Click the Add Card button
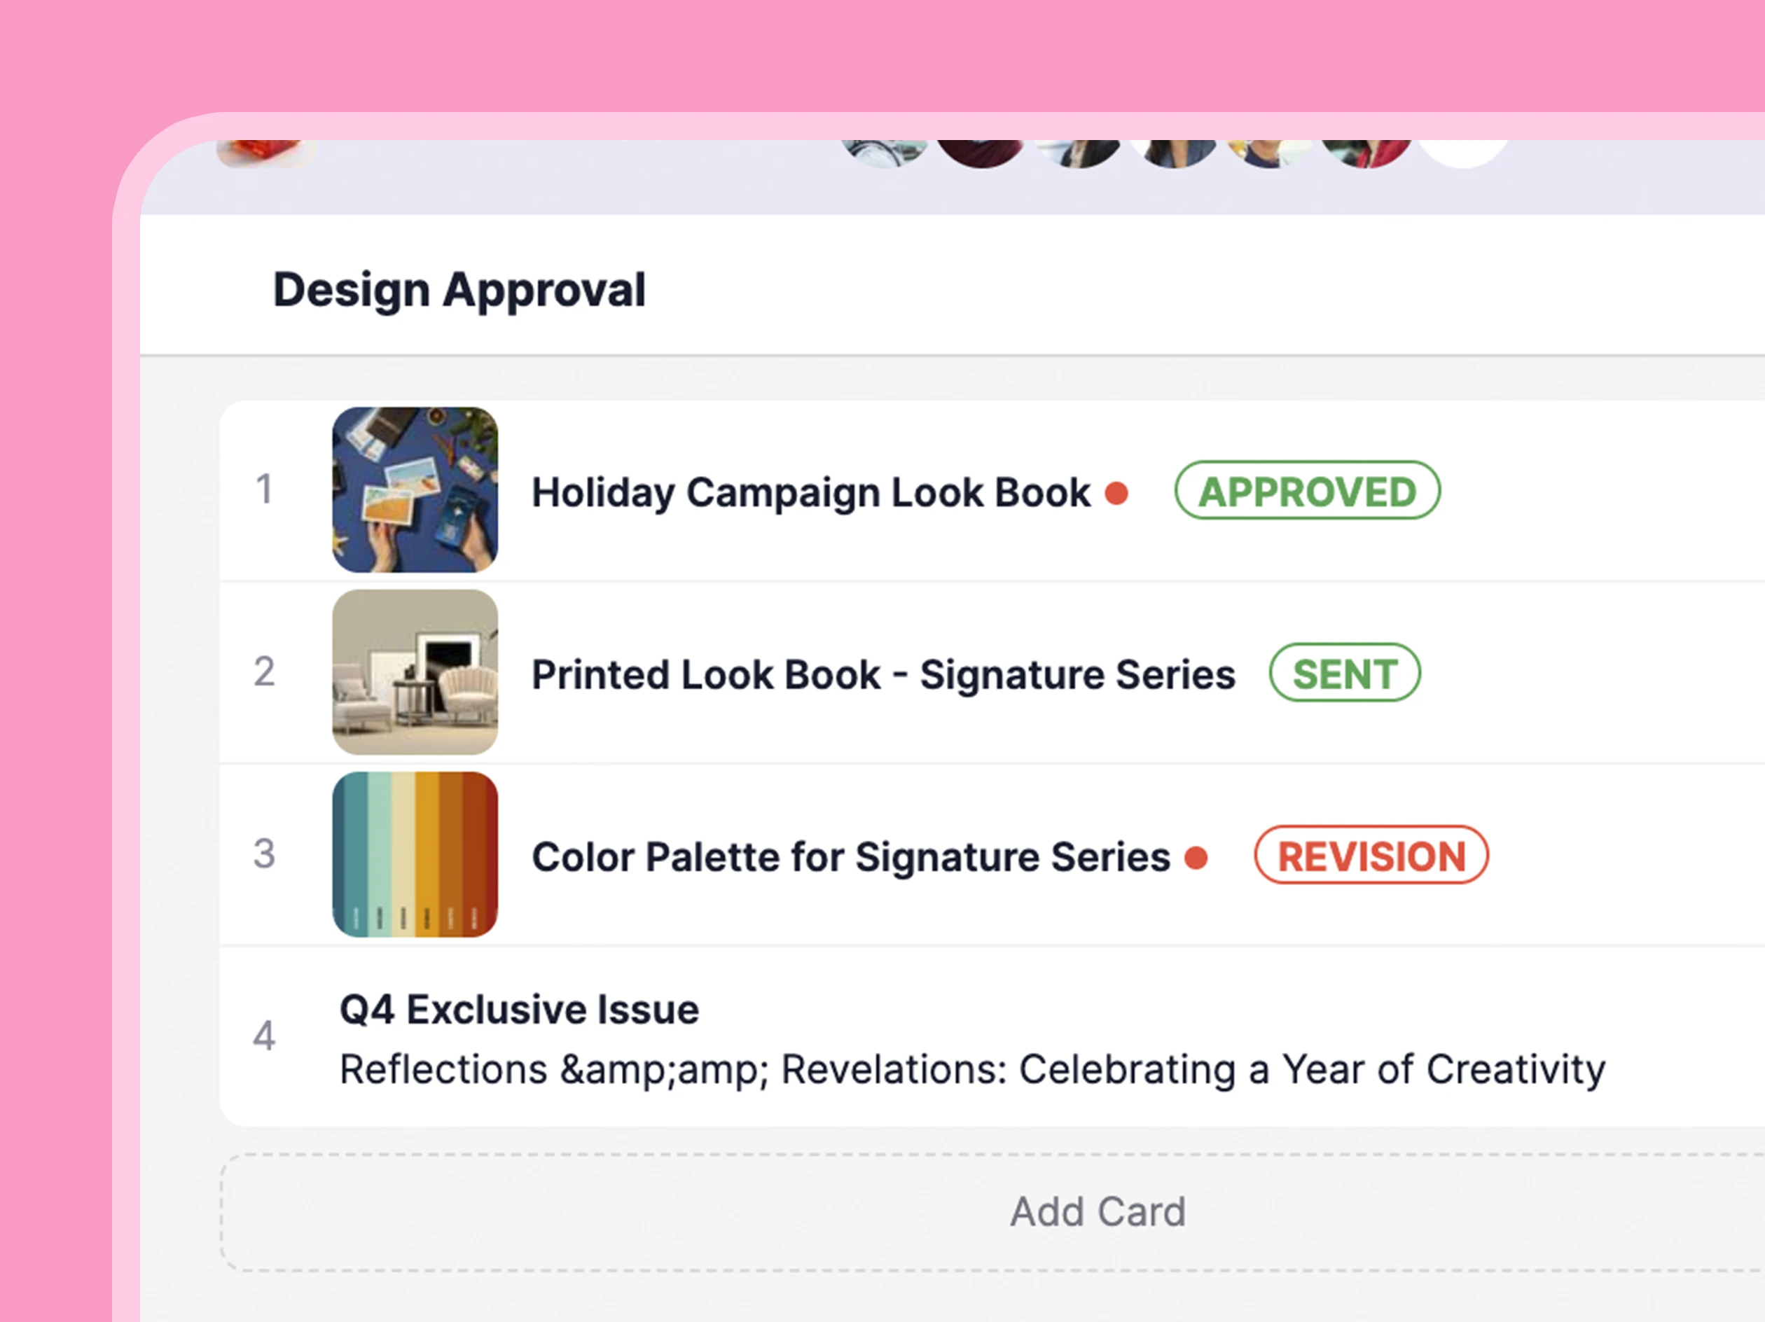This screenshot has height=1322, width=1765. (x=1096, y=1212)
